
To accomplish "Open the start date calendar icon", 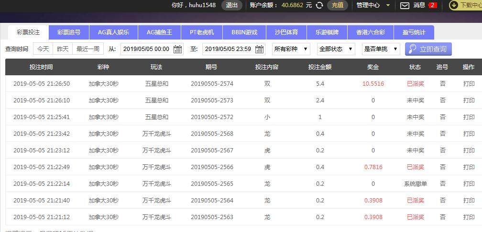I will [177, 49].
